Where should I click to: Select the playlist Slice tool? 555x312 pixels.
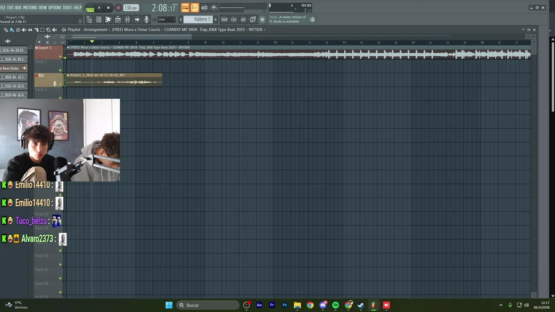pyautogui.click(x=36, y=30)
